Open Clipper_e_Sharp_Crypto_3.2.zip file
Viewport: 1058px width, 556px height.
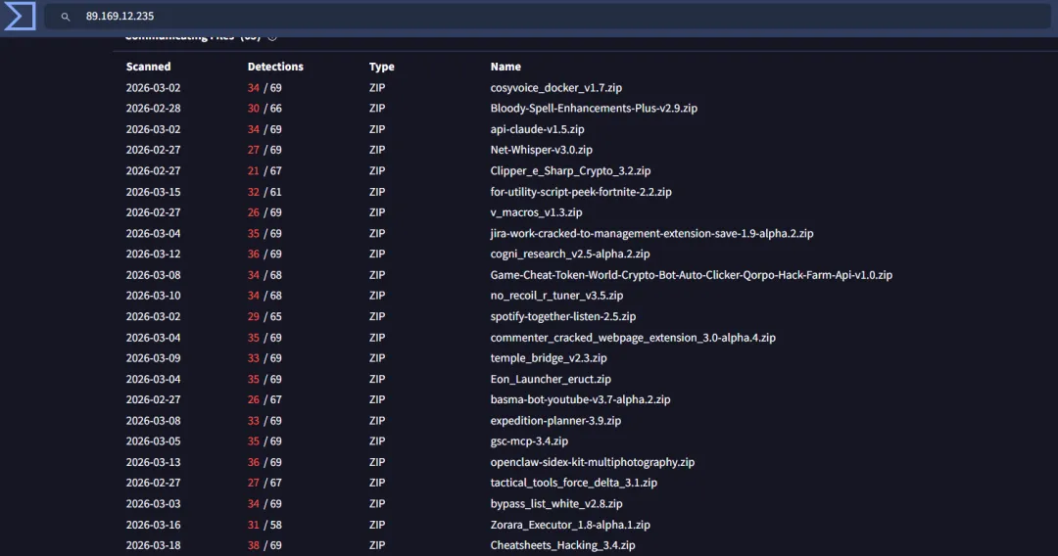570,170
